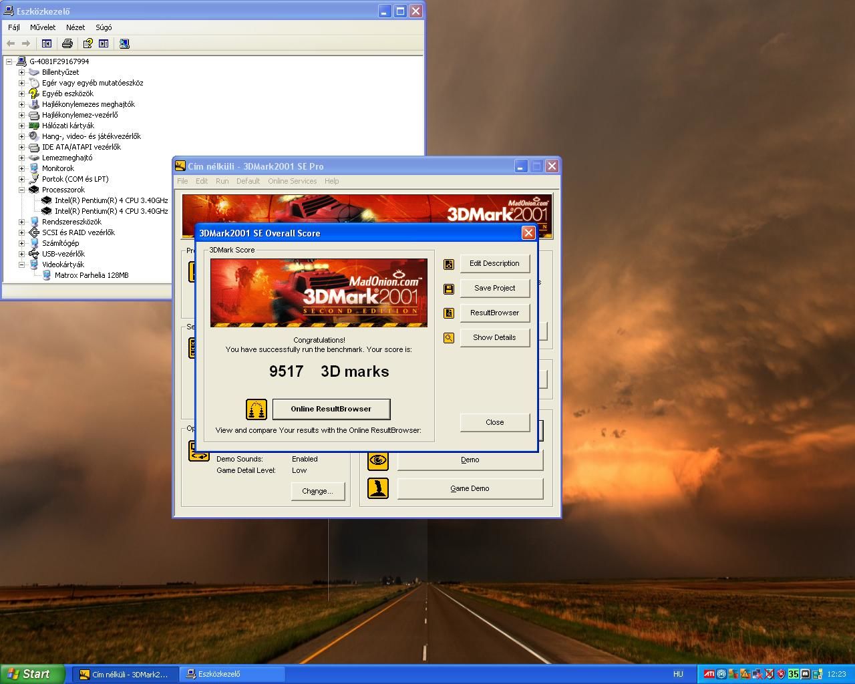The image size is (855, 684).
Task: Open the Nézet menu in Eszközkezelő
Action: 75,27
